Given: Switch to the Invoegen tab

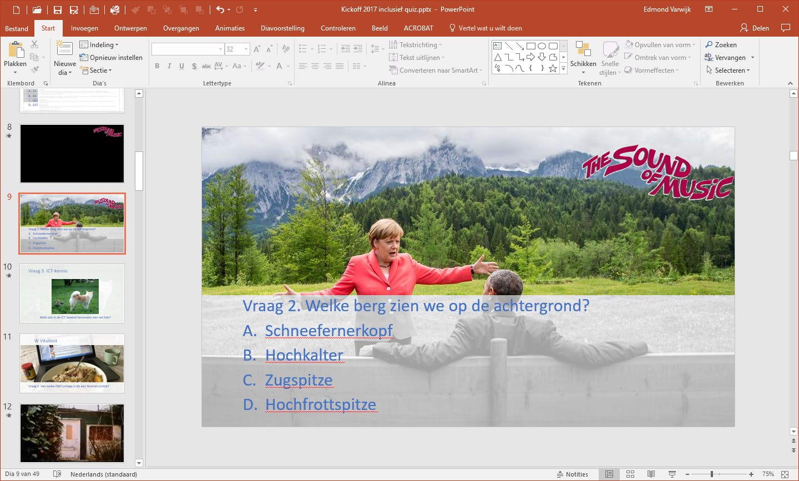Looking at the screenshot, I should 84,28.
